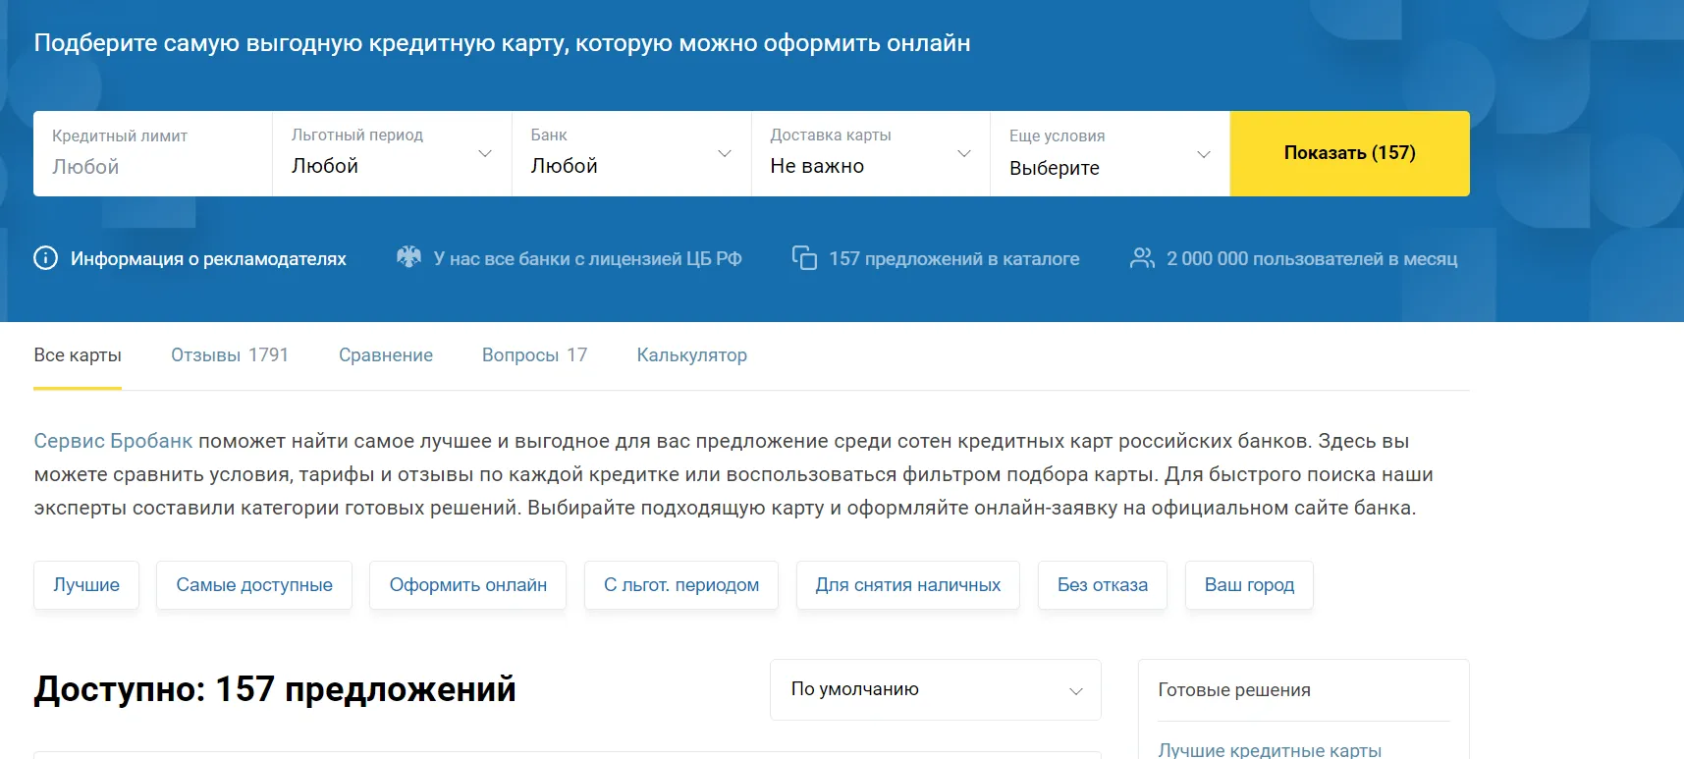1684x759 pixels.
Task: Select the Калькулятор tab
Action: [x=691, y=355]
